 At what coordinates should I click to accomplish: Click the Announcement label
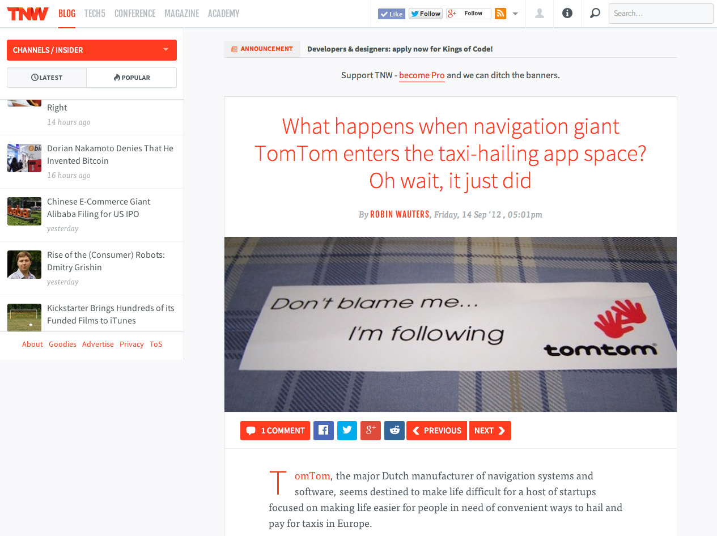point(262,49)
